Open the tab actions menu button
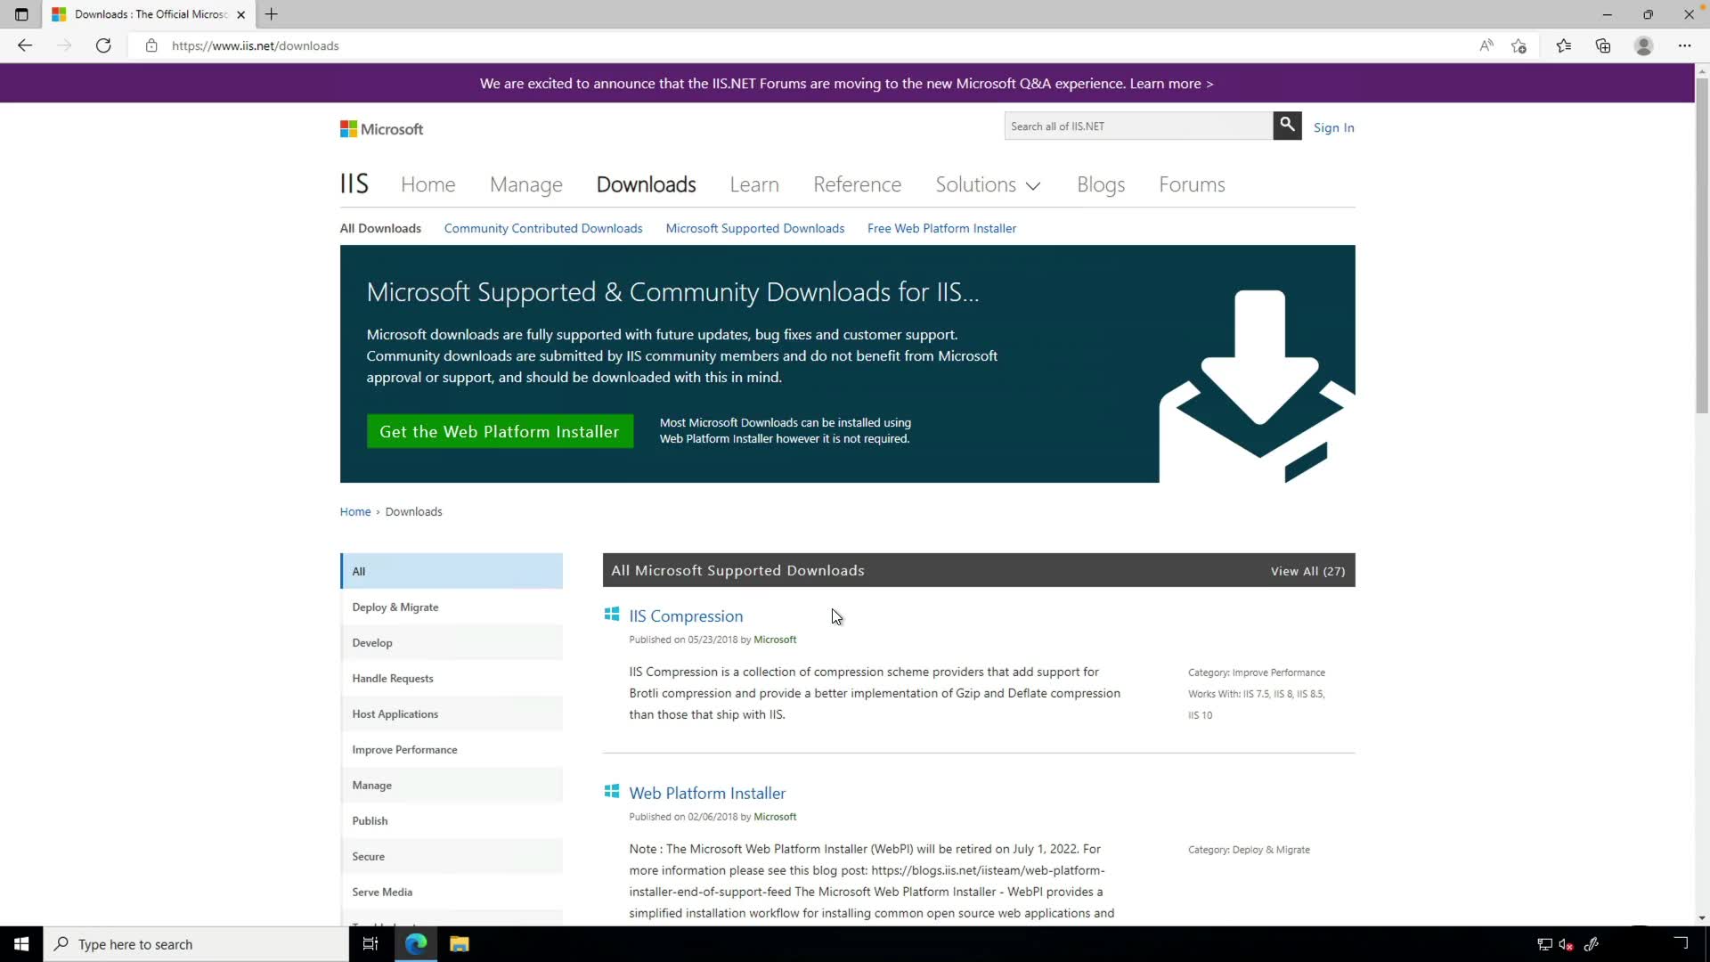Image resolution: width=1710 pixels, height=962 pixels. pos(21,14)
